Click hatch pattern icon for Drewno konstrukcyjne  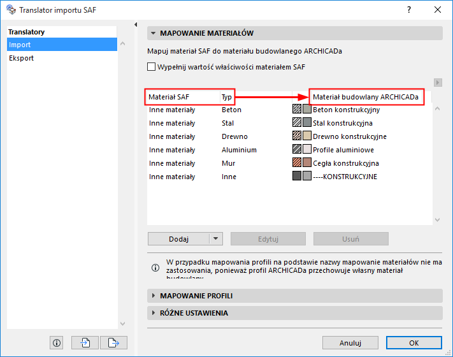point(297,136)
